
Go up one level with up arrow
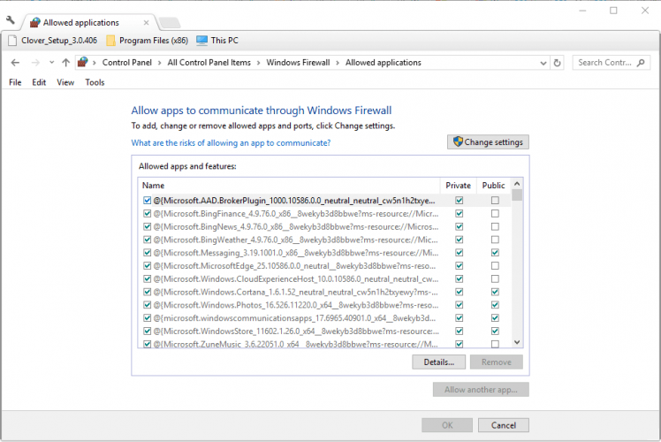pos(65,63)
